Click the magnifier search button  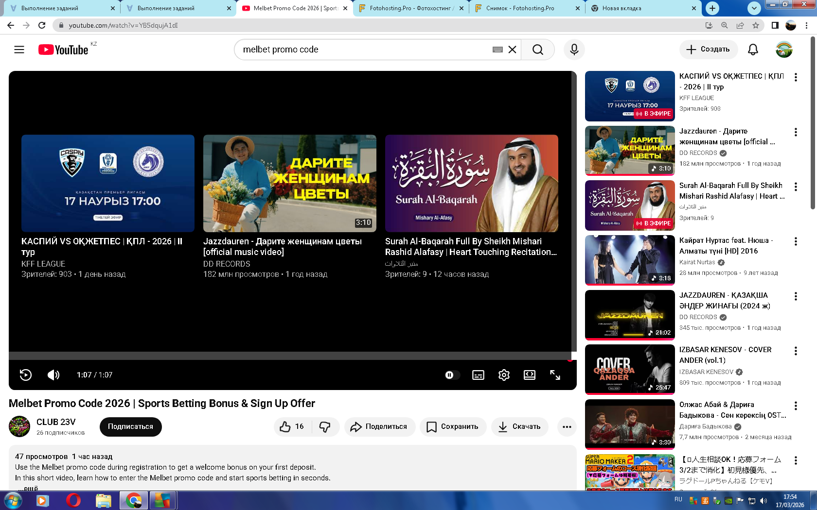point(537,50)
